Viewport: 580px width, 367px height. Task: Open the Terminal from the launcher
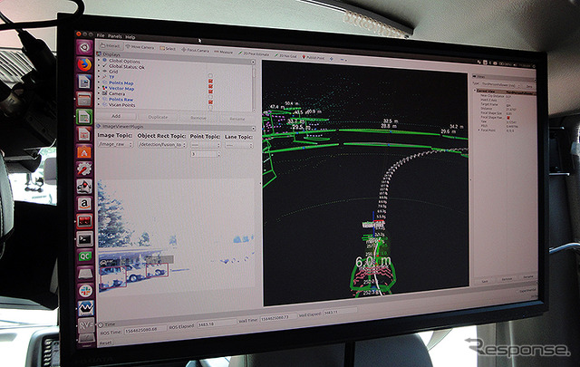84,239
